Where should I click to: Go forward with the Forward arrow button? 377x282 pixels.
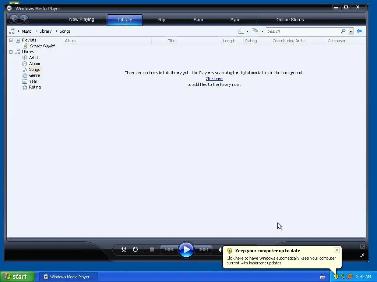pos(24,19)
